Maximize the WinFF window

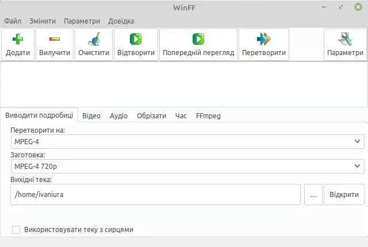[x=341, y=7]
